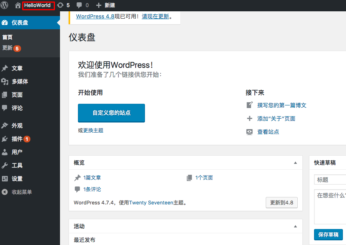The height and width of the screenshot is (245, 346).
Task: Click the 评论 comment bubble icon in sidebar
Action: [x=5, y=108]
